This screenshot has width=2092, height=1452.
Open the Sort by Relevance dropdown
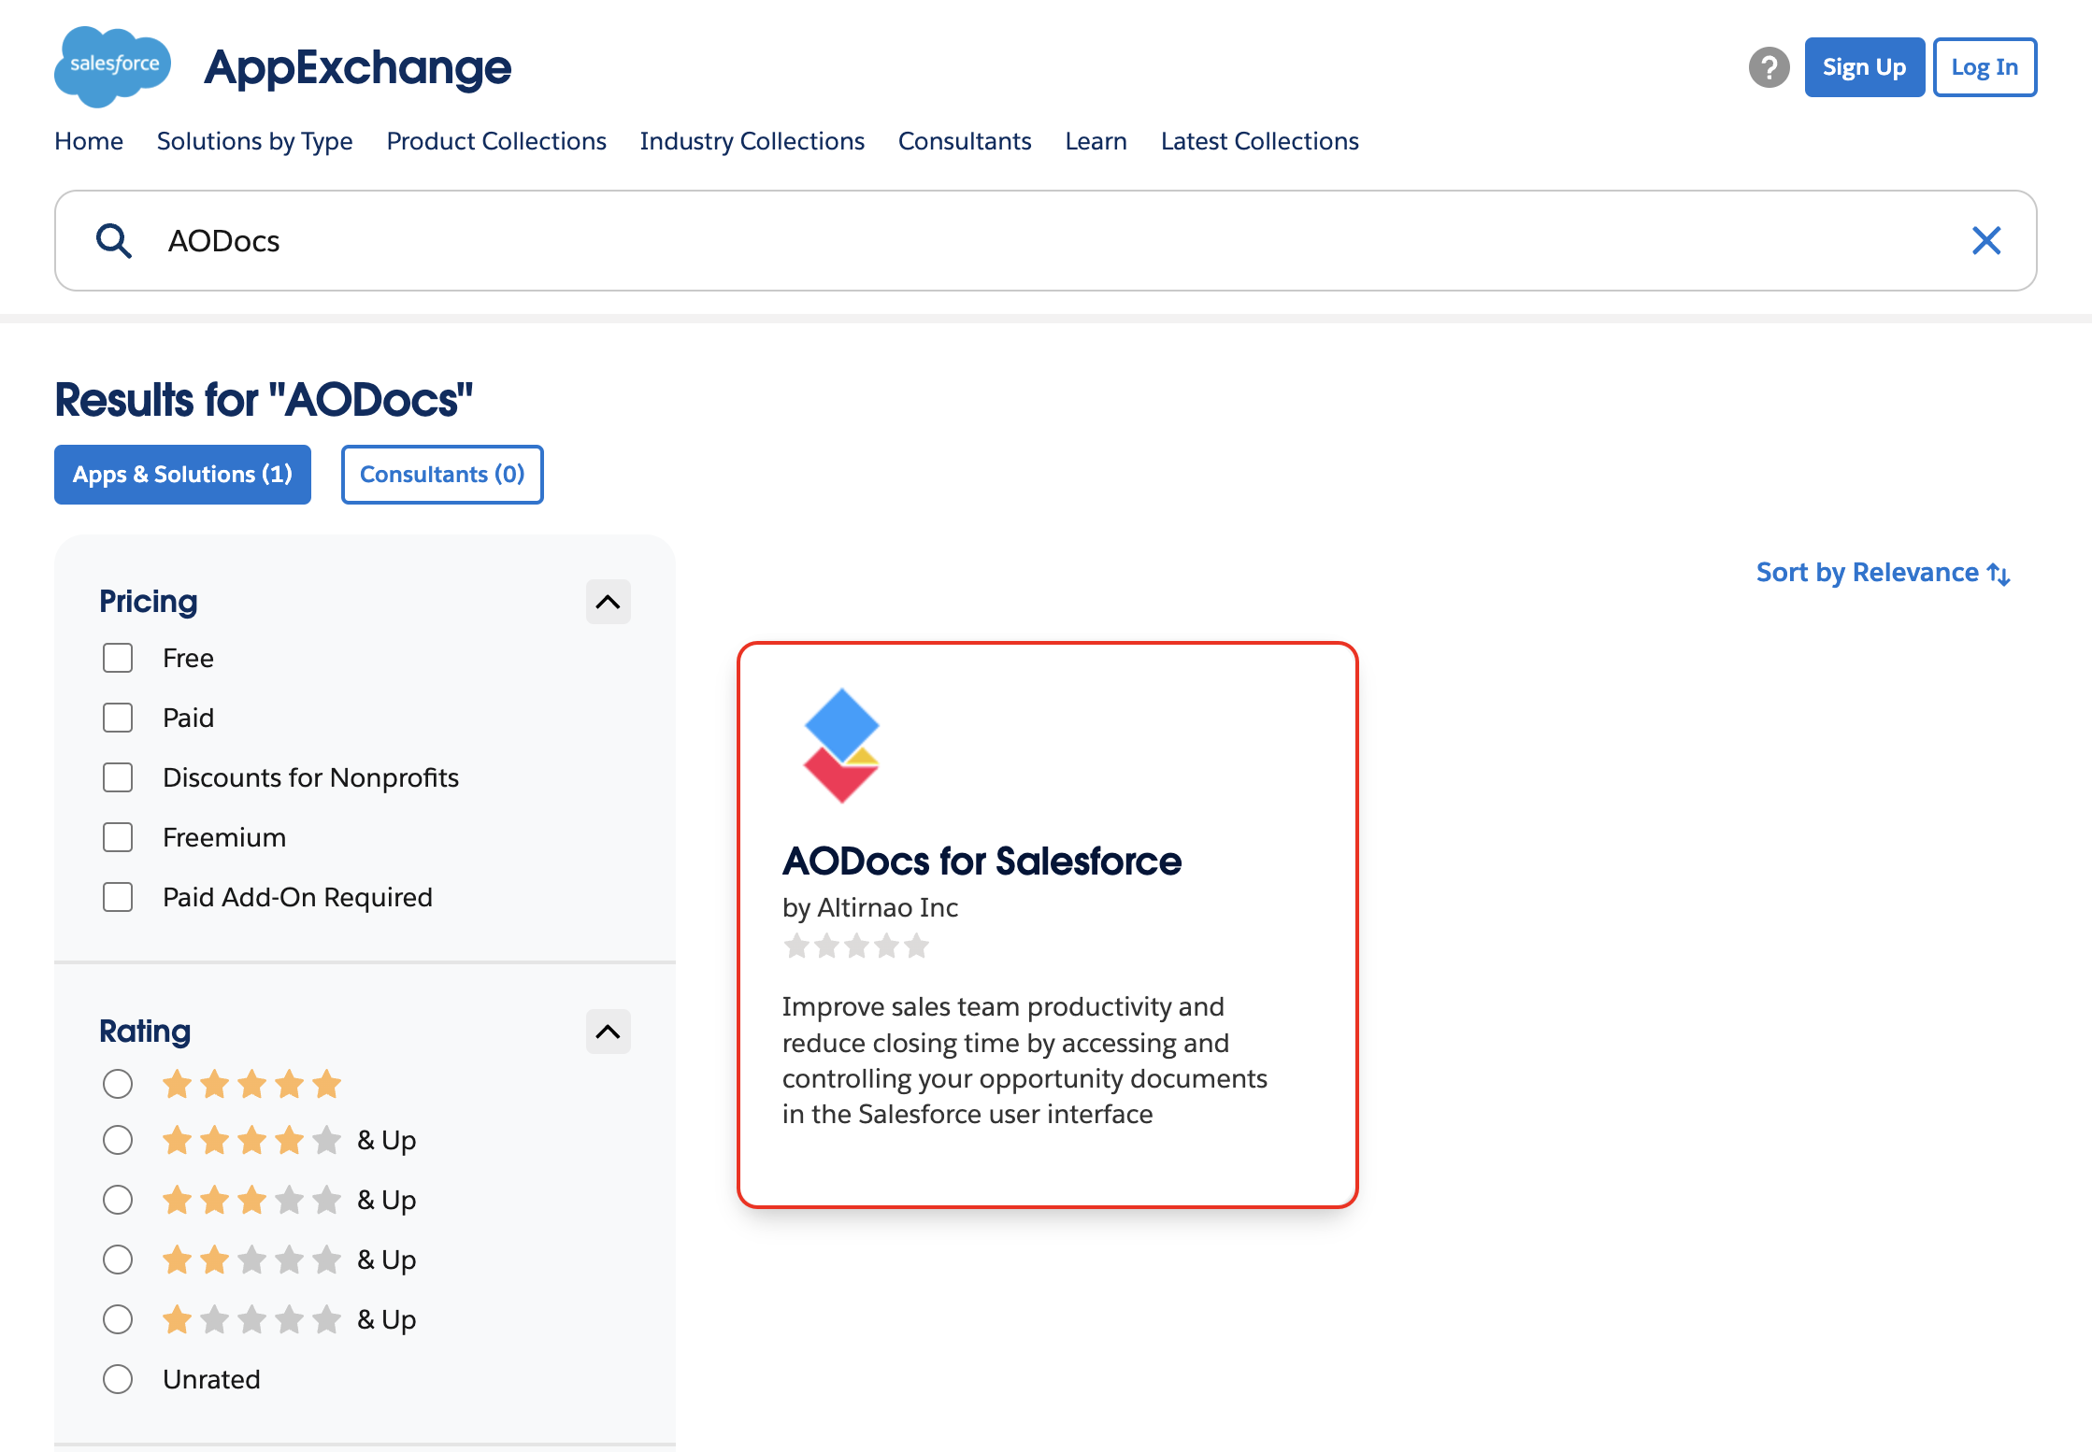pos(1868,573)
